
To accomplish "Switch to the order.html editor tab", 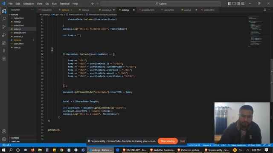I will pyautogui.click(x=209, y=10).
